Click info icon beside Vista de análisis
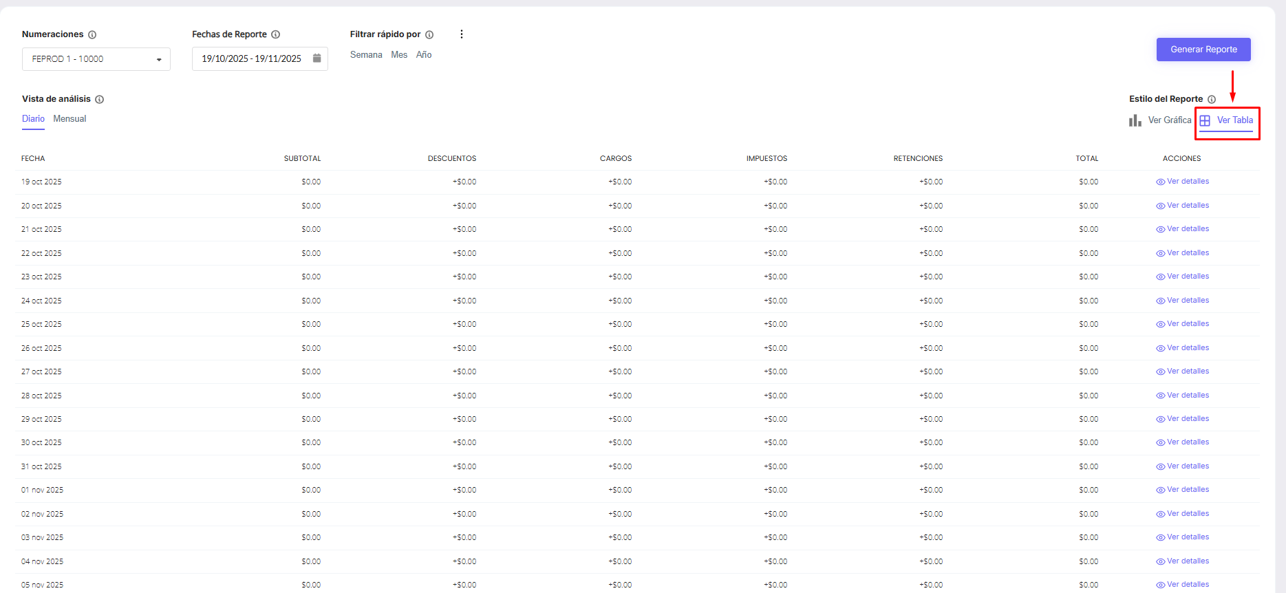Viewport: 1286px width, 593px height. pyautogui.click(x=100, y=99)
